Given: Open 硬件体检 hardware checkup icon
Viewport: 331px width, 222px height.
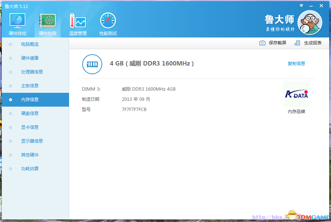Looking at the screenshot, I should pos(17,21).
